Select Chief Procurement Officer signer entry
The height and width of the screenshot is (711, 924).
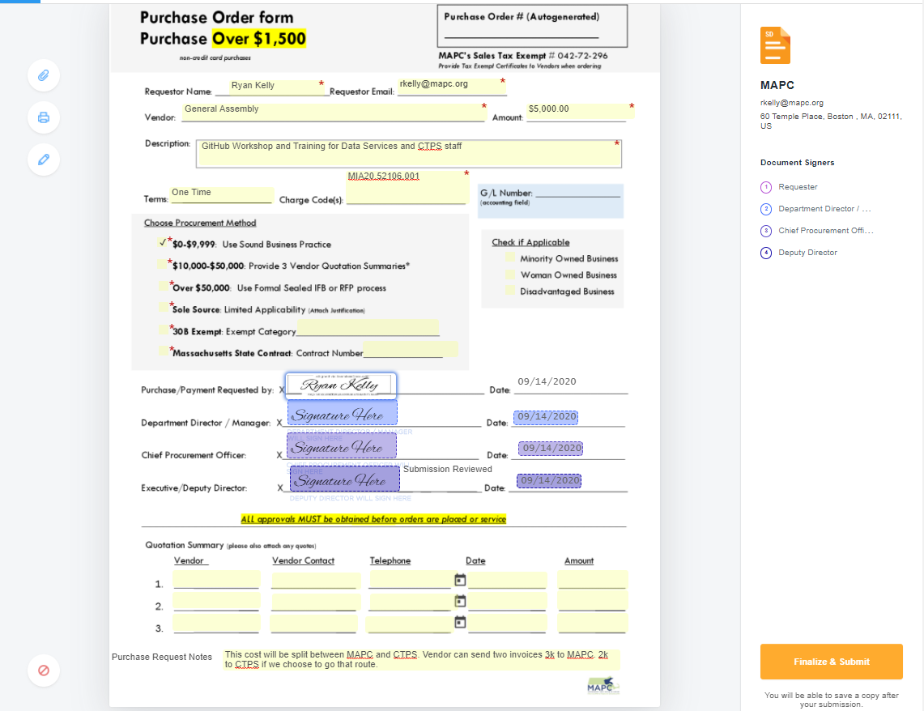pyautogui.click(x=817, y=230)
